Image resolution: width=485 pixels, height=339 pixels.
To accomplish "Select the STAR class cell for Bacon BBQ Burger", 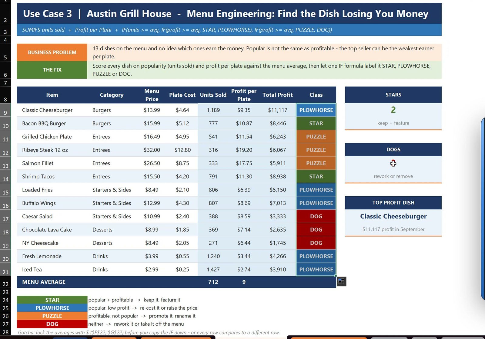I will (316, 123).
